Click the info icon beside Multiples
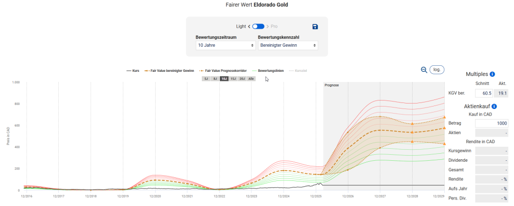Viewport: 514px width, 206px height. tap(492, 74)
